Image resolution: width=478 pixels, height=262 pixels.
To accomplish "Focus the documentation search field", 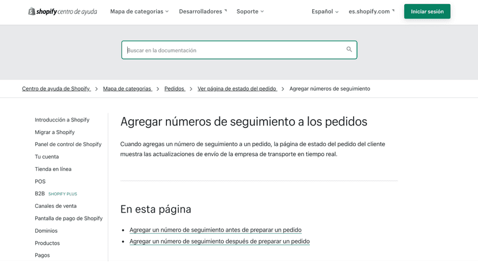I will point(233,50).
